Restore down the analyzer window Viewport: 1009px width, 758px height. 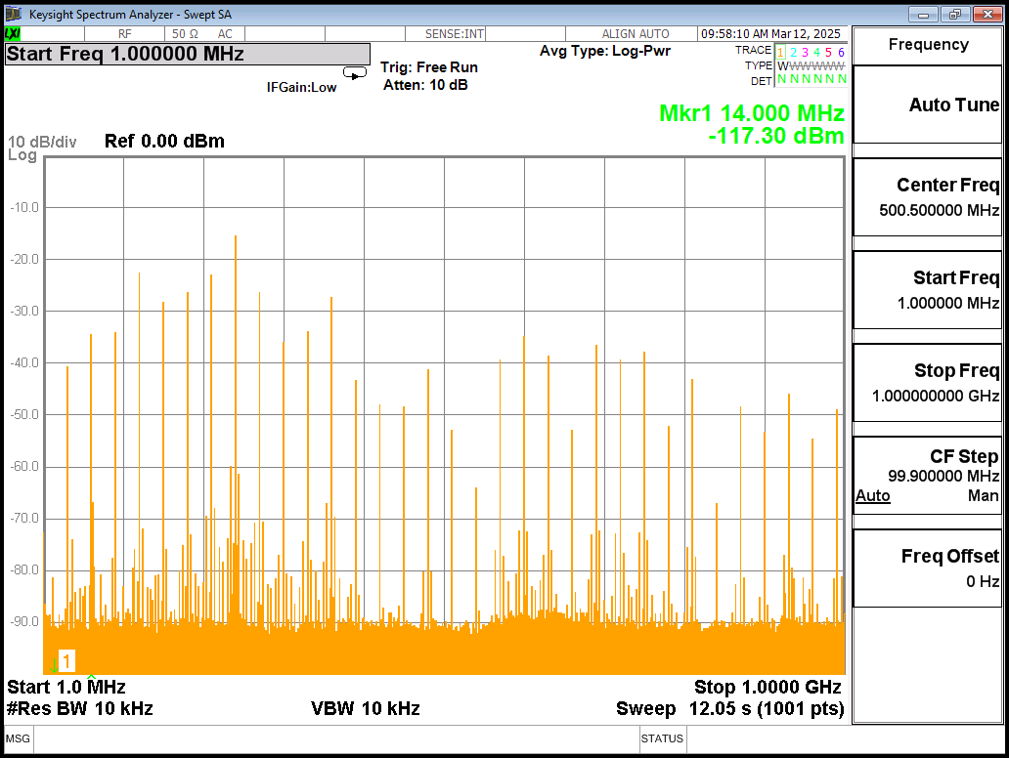point(955,14)
